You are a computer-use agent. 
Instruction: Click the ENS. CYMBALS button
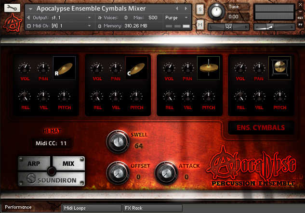pyautogui.click(x=261, y=127)
